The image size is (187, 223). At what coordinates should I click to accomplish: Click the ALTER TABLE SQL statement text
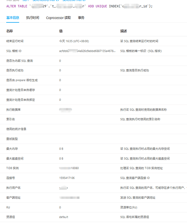[79, 6]
